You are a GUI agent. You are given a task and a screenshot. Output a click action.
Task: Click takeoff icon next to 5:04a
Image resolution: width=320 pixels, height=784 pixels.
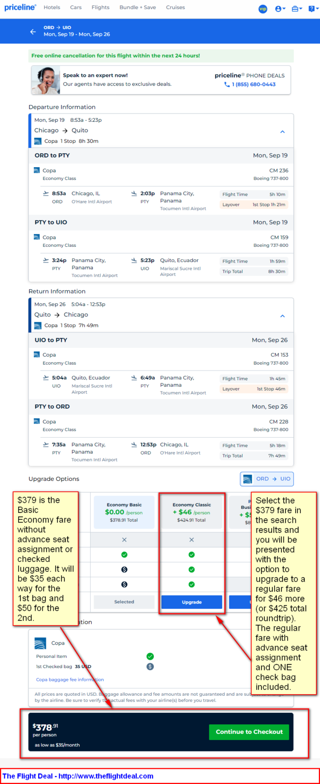coord(46,378)
